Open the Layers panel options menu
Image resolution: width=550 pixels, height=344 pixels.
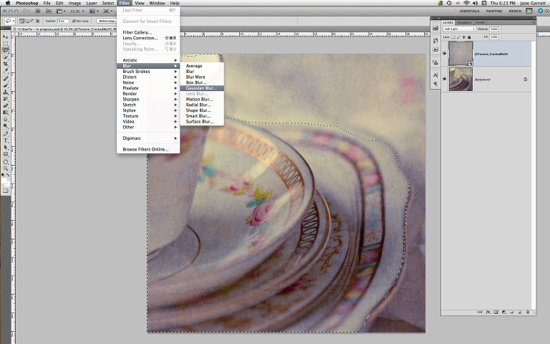click(x=533, y=22)
